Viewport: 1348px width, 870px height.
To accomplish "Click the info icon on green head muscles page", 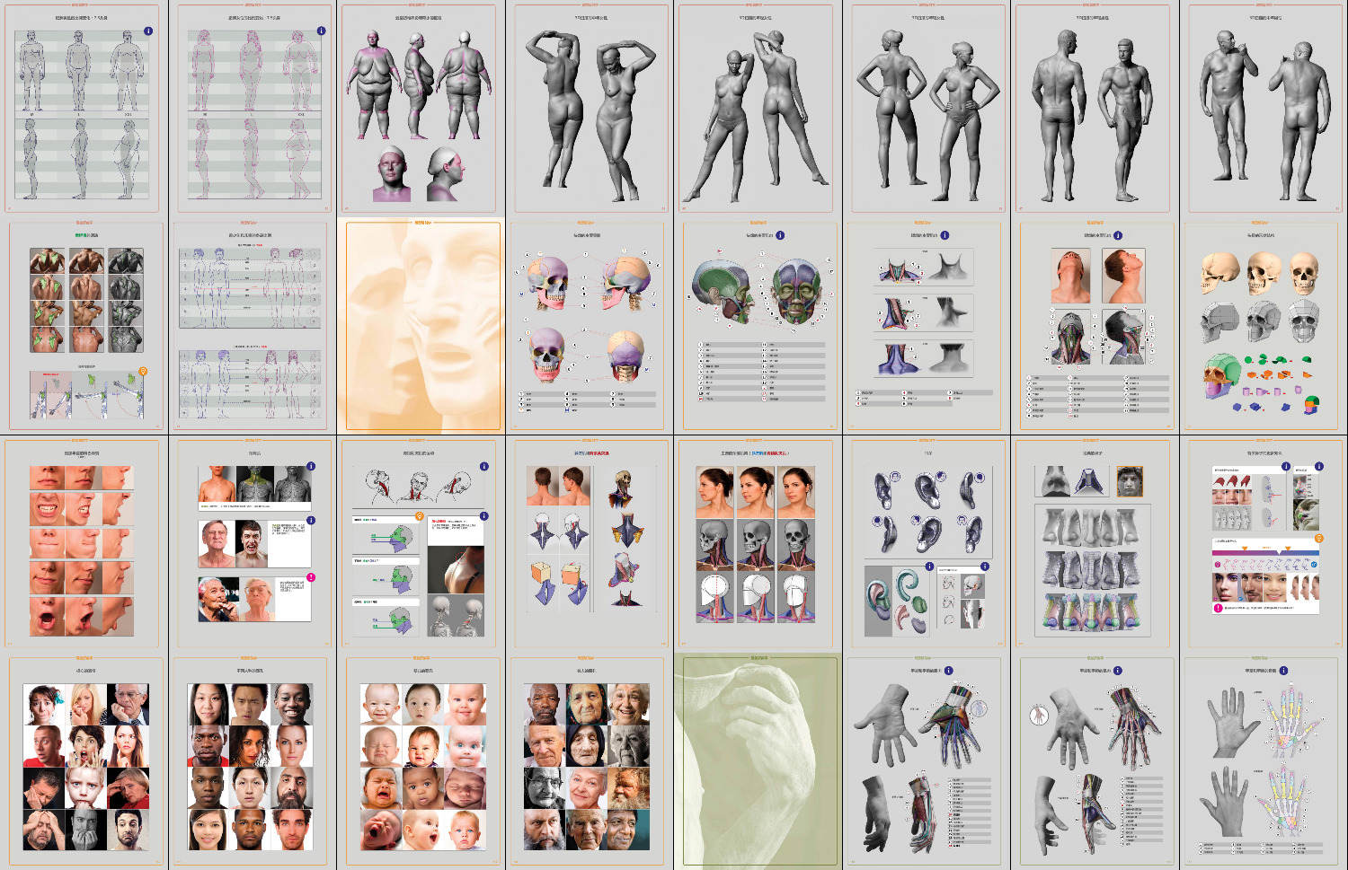I will coord(780,235).
